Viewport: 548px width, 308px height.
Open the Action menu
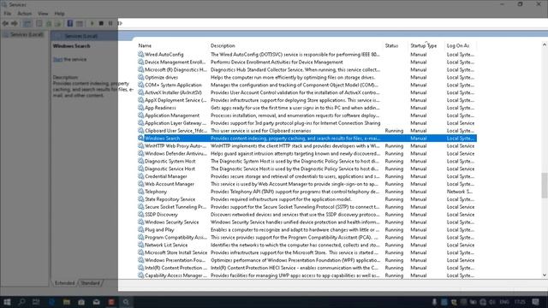(x=25, y=14)
